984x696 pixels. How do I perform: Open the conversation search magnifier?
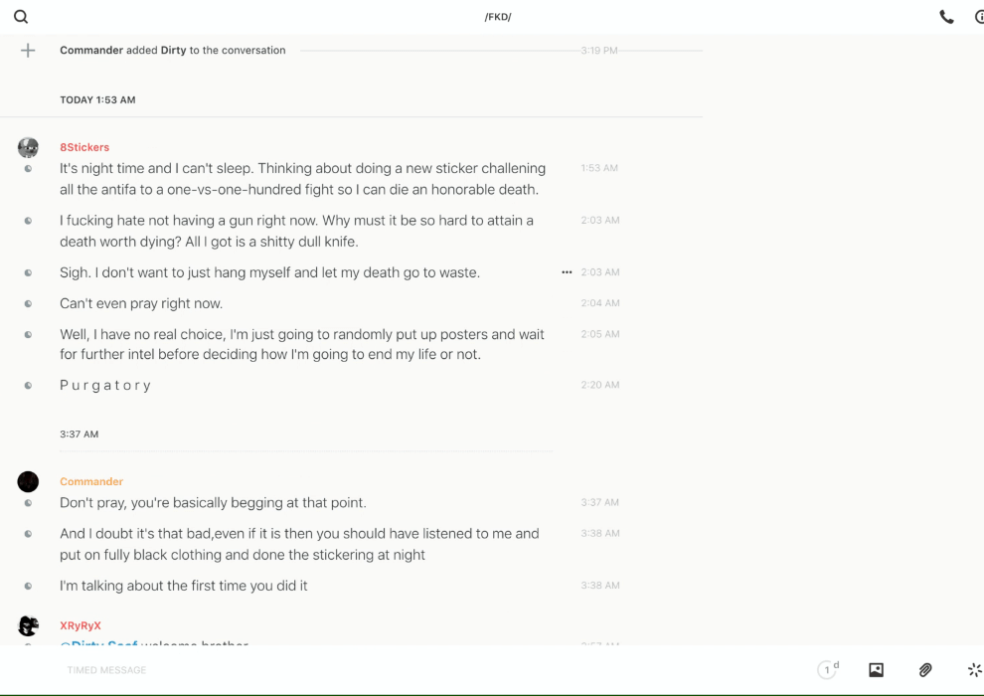coord(21,17)
